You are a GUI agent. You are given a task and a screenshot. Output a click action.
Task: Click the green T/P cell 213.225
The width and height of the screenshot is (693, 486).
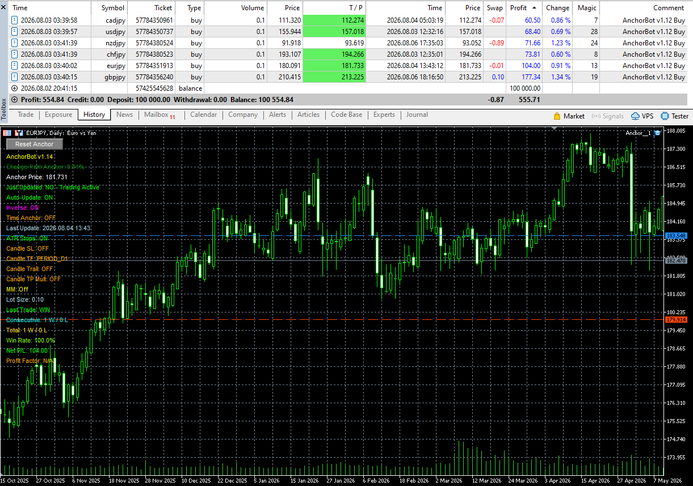335,77
